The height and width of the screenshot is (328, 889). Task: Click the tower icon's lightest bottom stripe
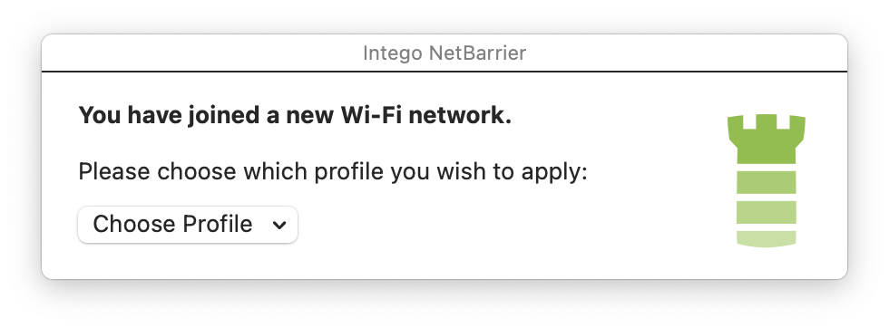tap(766, 238)
